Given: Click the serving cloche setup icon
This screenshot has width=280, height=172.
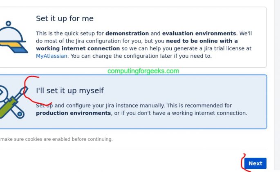Looking at the screenshot, I should point(11,34).
